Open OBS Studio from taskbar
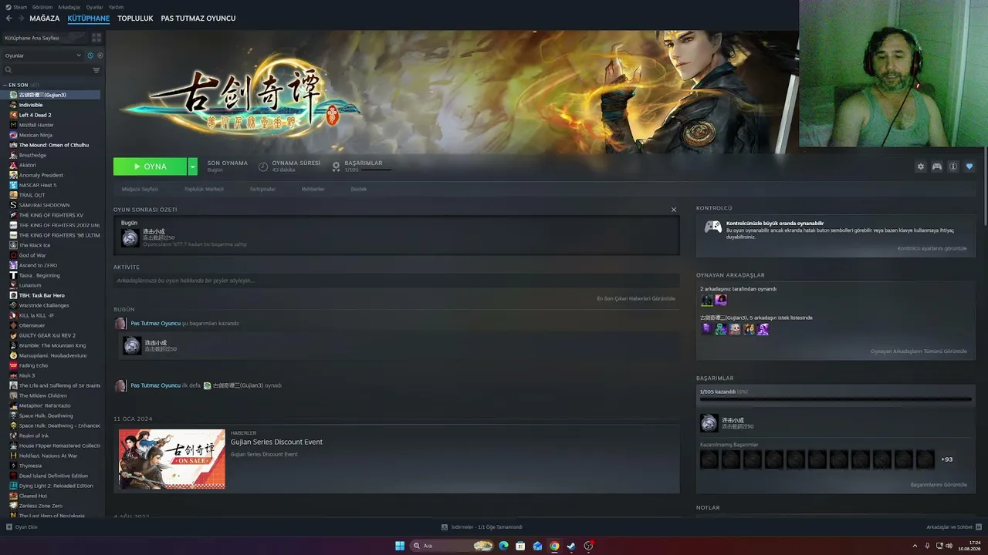This screenshot has width=988, height=555. pos(588,546)
